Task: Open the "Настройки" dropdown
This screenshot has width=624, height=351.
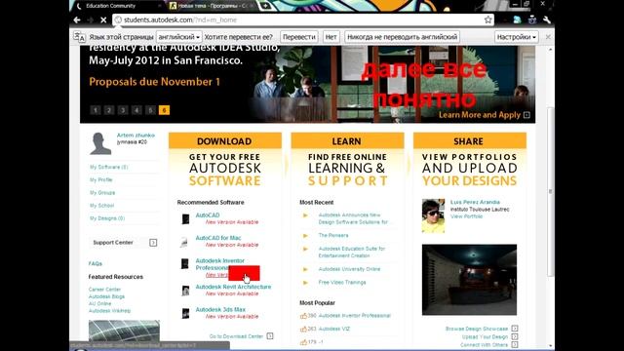Action: pos(516,37)
